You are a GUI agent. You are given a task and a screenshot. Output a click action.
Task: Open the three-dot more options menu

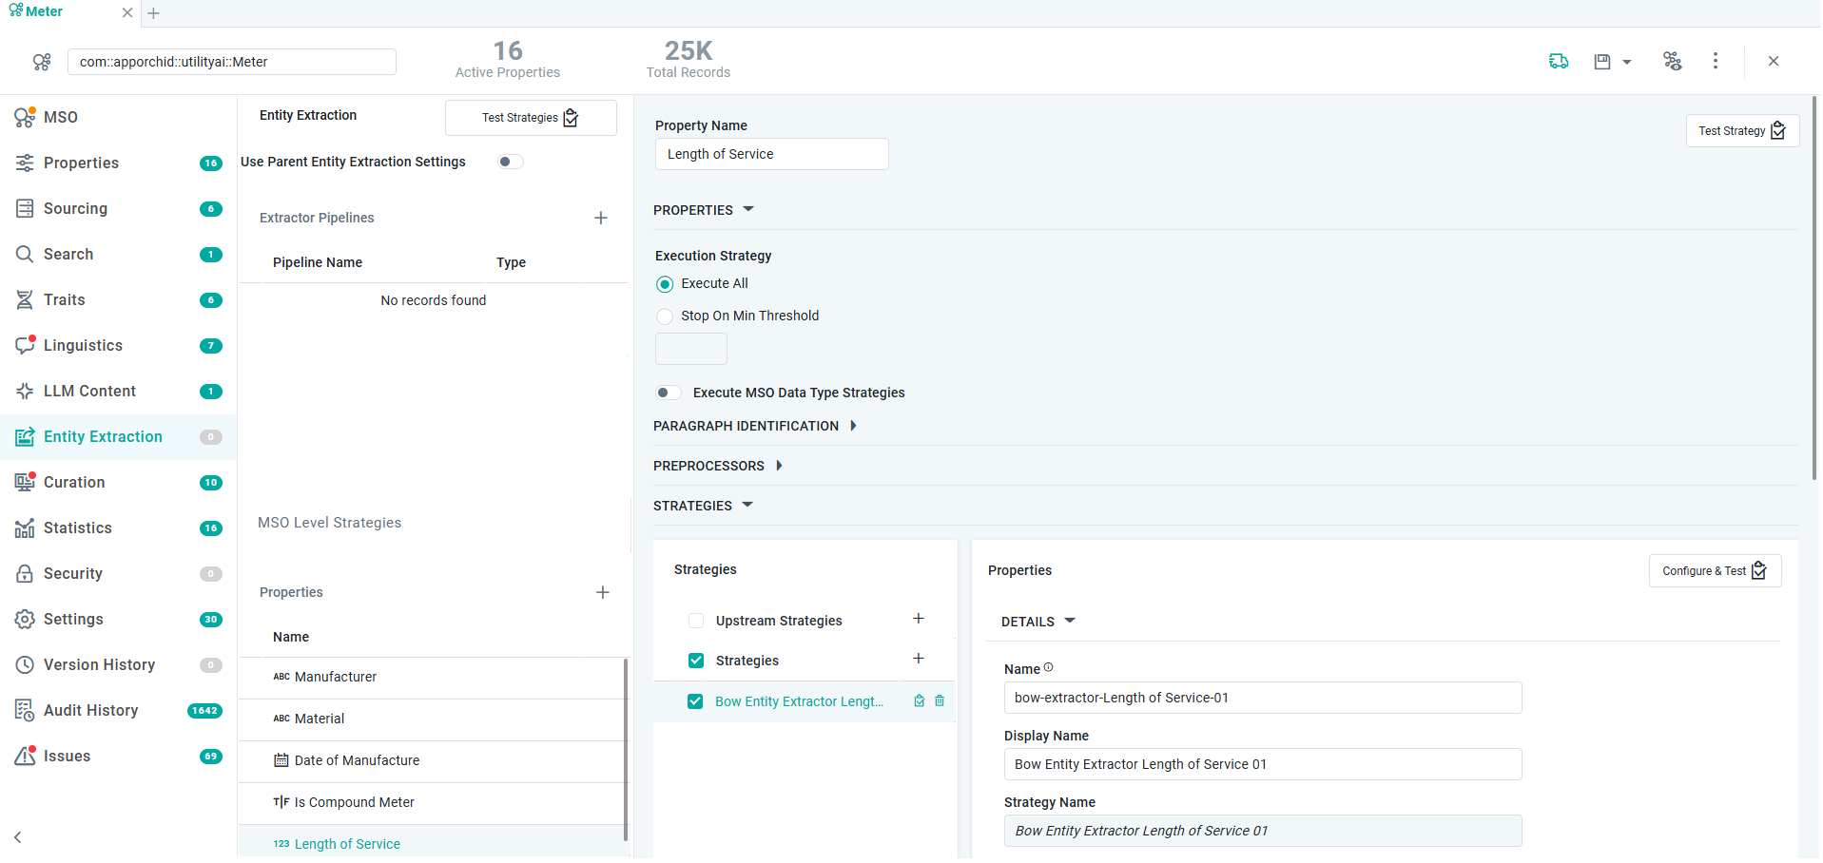coord(1716,61)
